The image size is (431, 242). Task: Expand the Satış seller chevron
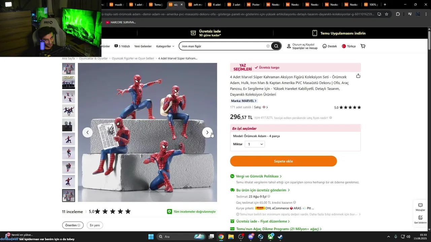[267, 107]
